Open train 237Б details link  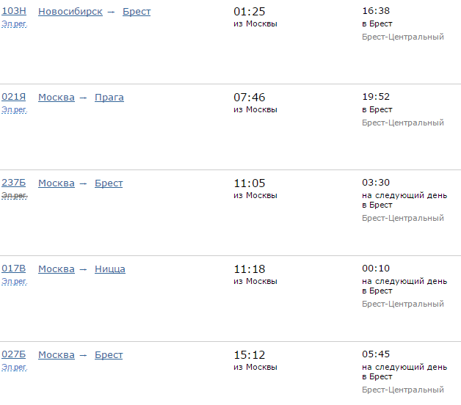13,183
